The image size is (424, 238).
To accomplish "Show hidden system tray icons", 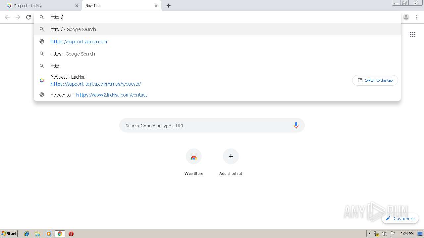I will click(369, 234).
